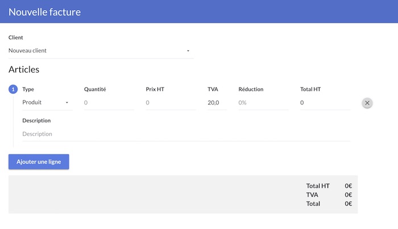This screenshot has width=398, height=229.
Task: Click the line number 1 badge
Action: coord(13,89)
